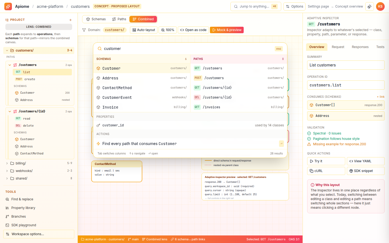The width and height of the screenshot is (389, 243).
Task: Open the Branches tool
Action: tap(39, 217)
